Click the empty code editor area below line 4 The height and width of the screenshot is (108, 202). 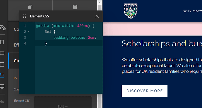pyautogui.click(x=69, y=70)
